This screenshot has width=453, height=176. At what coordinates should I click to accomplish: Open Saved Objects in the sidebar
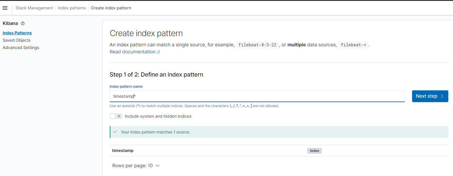tap(16, 40)
